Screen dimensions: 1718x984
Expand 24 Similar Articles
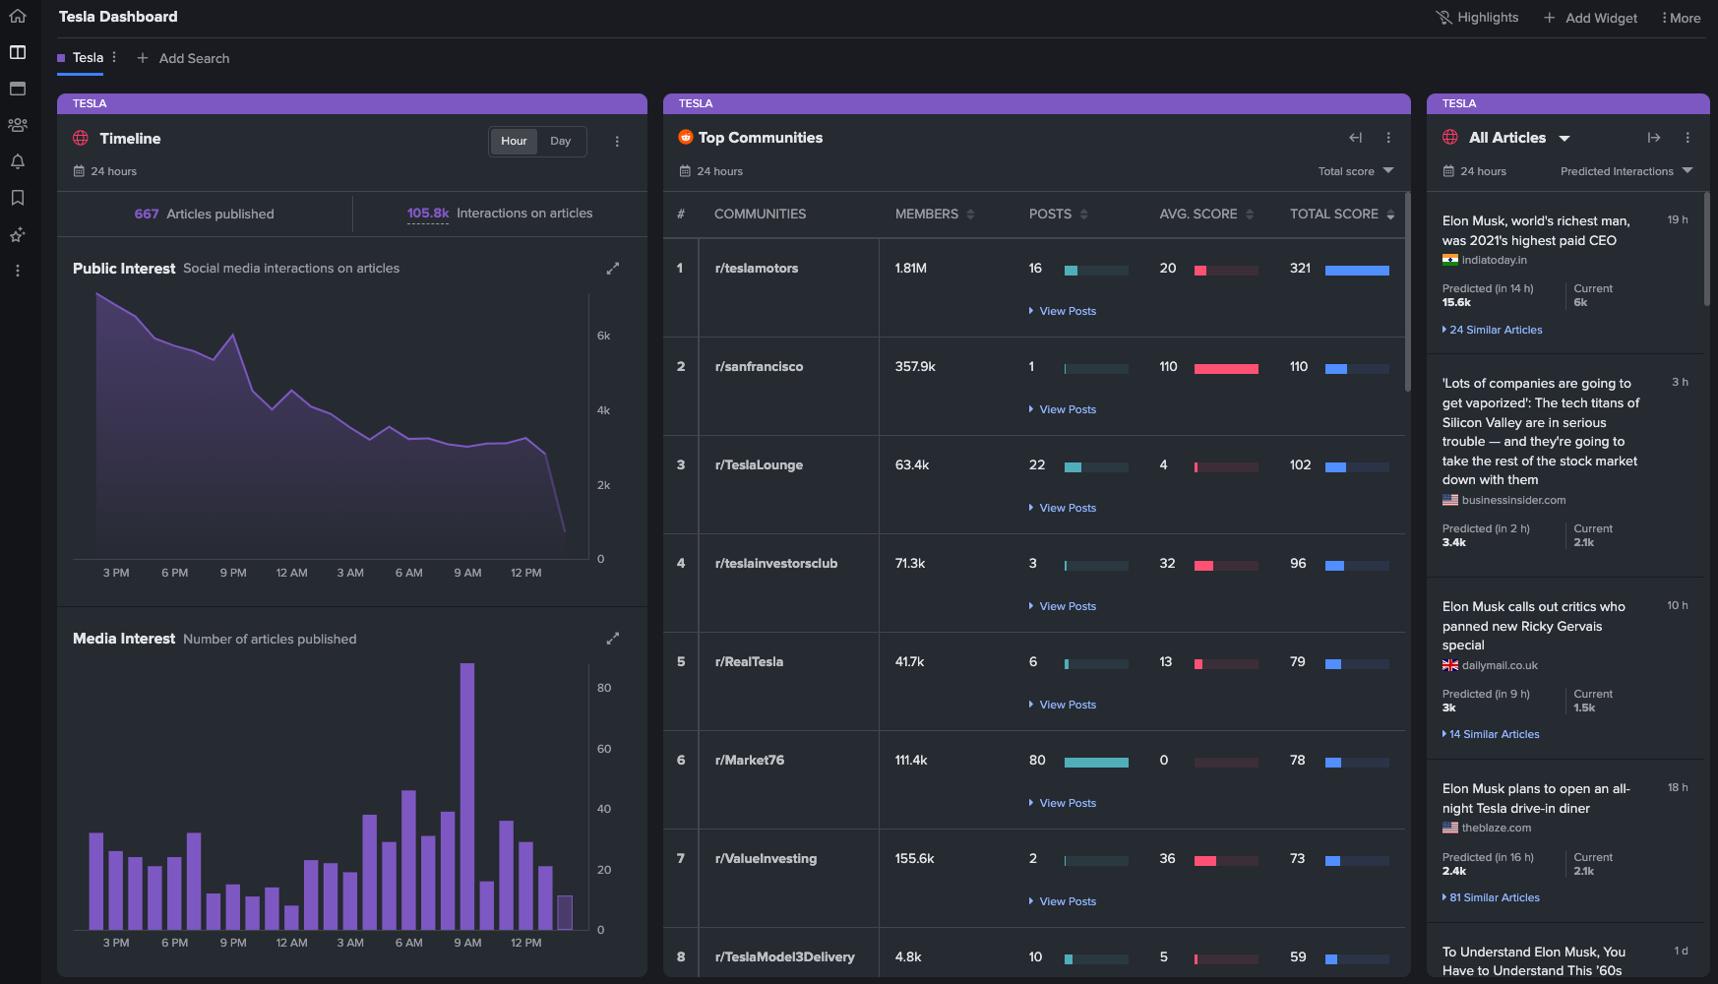(1493, 330)
